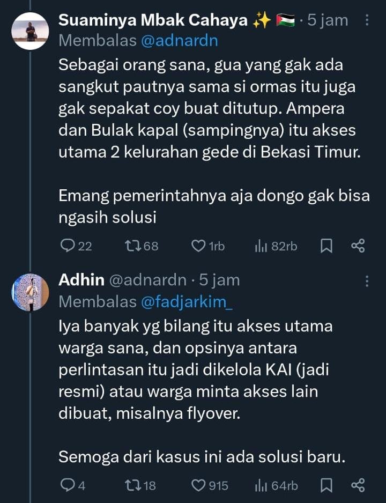Reply to Adhin's tweet with 4 replies
Viewport: 386px width, 503px height.
[68, 485]
